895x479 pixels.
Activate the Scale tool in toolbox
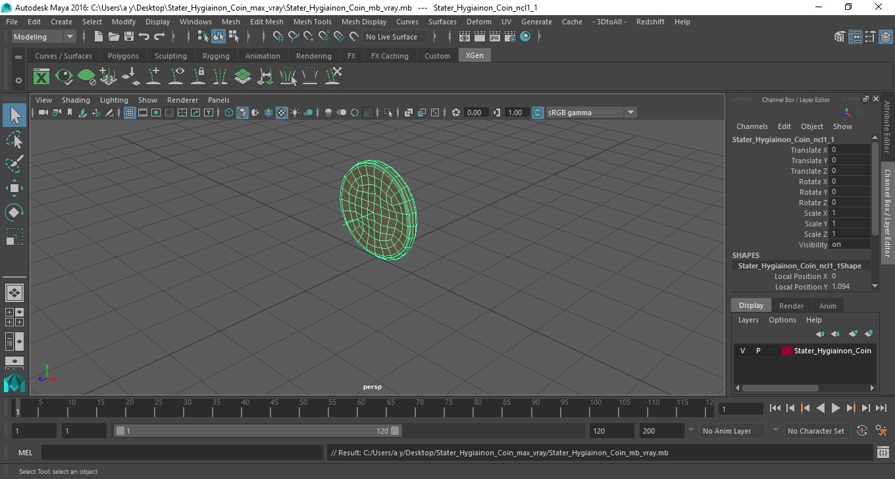(14, 236)
